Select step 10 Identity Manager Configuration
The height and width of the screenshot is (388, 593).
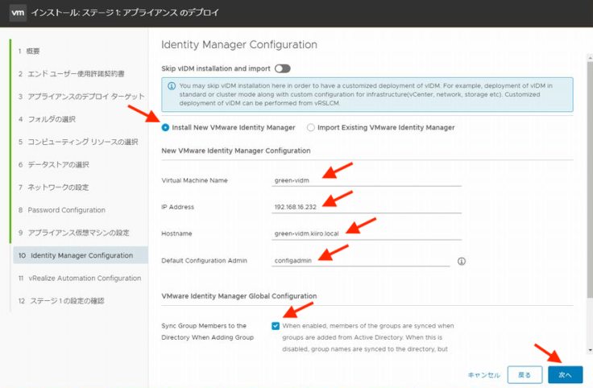coord(81,255)
